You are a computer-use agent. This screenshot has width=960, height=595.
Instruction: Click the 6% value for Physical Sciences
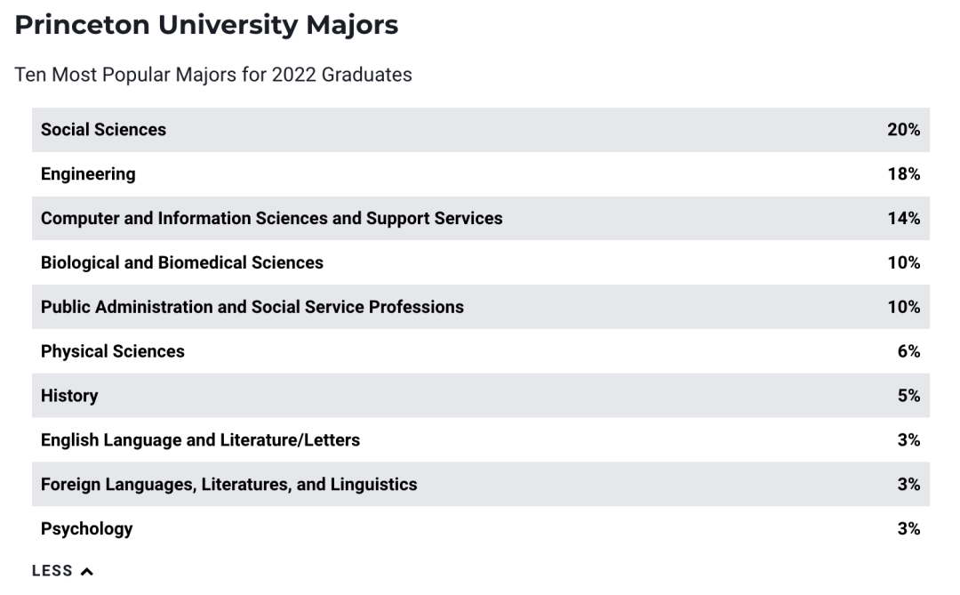point(908,351)
